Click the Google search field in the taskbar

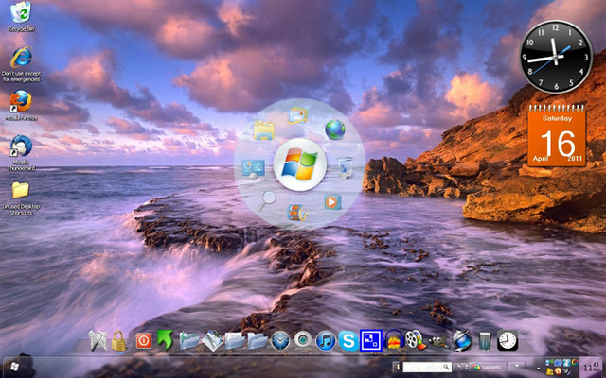point(427,367)
